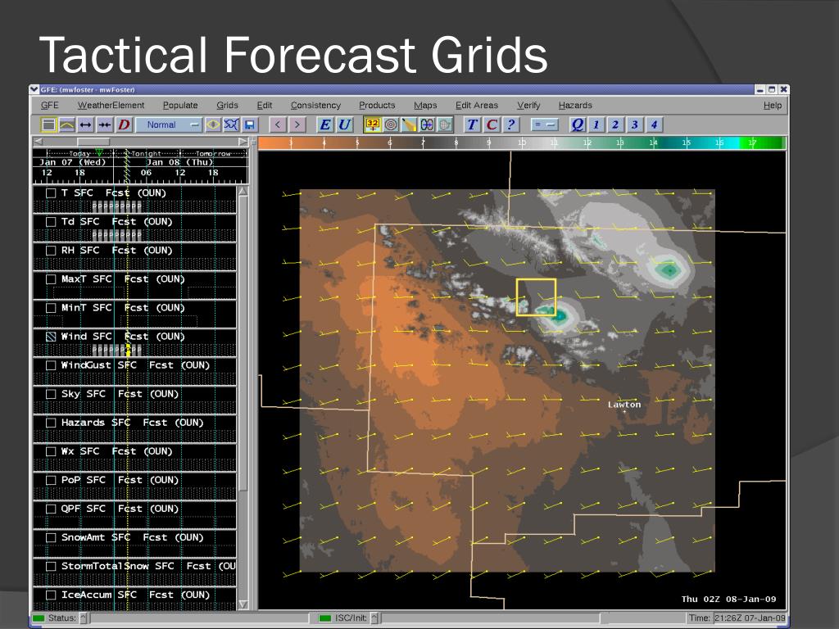Screen dimensions: 839x629
Task: Click the blue U toolbar button
Action: (x=344, y=124)
